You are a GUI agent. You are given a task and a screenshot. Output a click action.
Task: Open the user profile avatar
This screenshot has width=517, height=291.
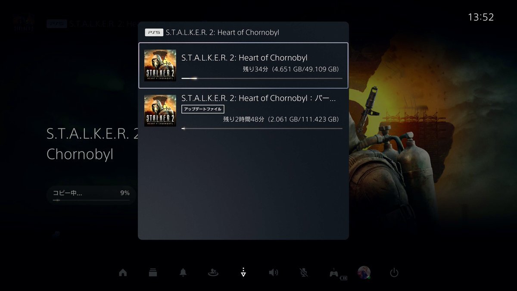(x=364, y=272)
